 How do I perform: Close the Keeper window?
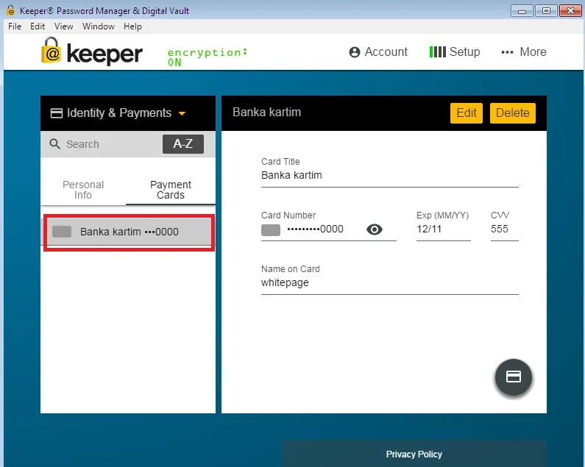(x=570, y=11)
